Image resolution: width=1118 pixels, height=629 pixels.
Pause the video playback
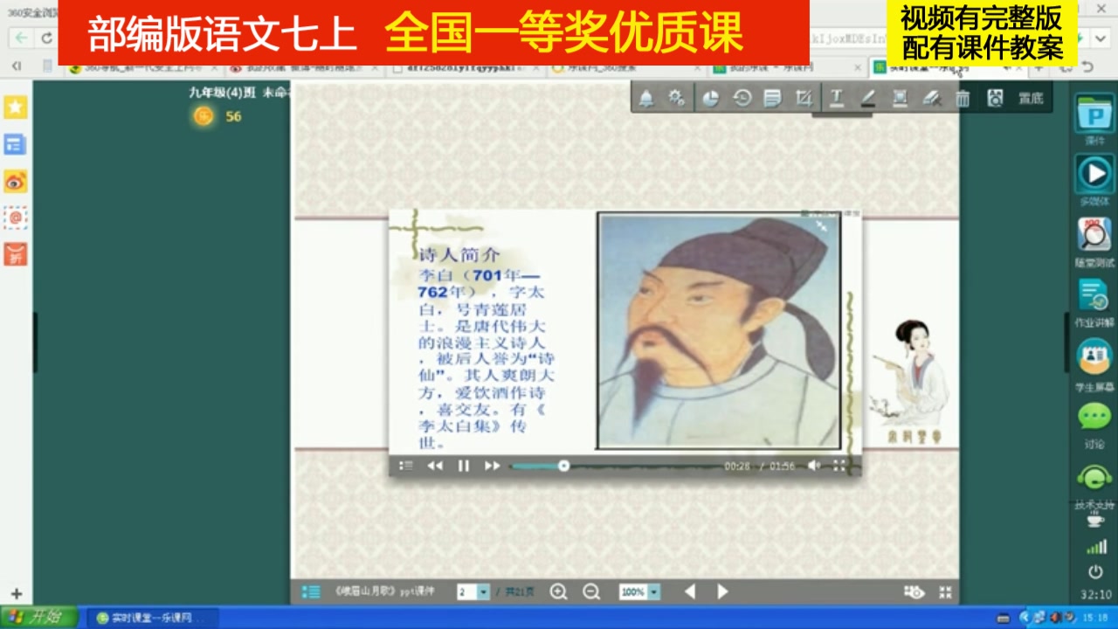(x=464, y=467)
